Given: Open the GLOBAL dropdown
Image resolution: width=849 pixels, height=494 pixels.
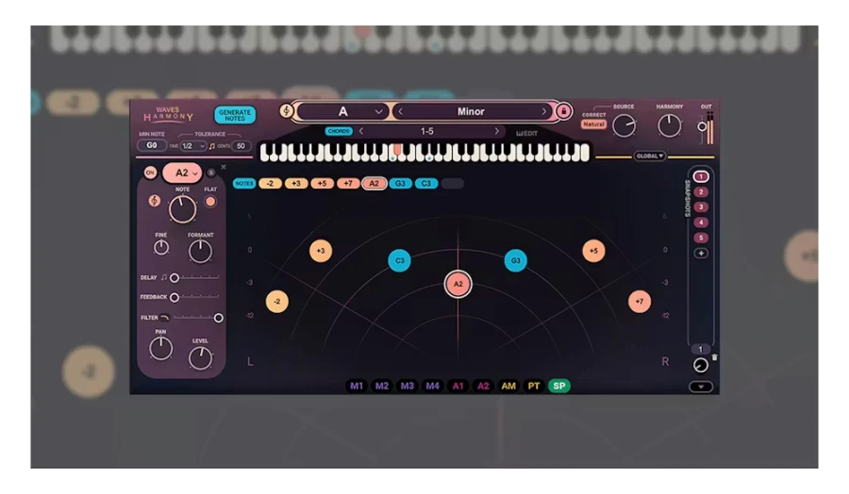Looking at the screenshot, I should (x=650, y=156).
